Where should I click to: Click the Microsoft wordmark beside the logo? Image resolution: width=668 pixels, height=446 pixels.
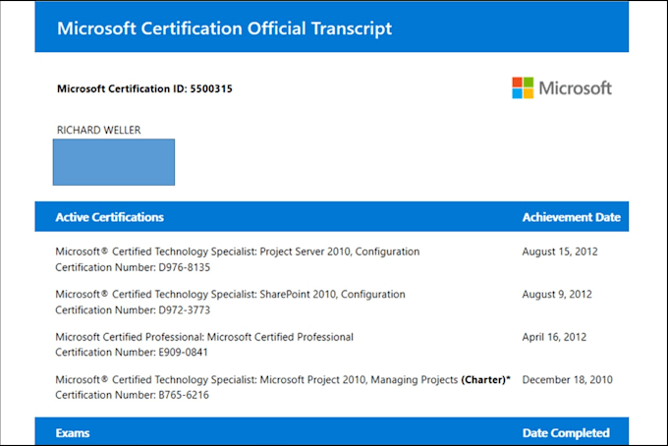[575, 88]
